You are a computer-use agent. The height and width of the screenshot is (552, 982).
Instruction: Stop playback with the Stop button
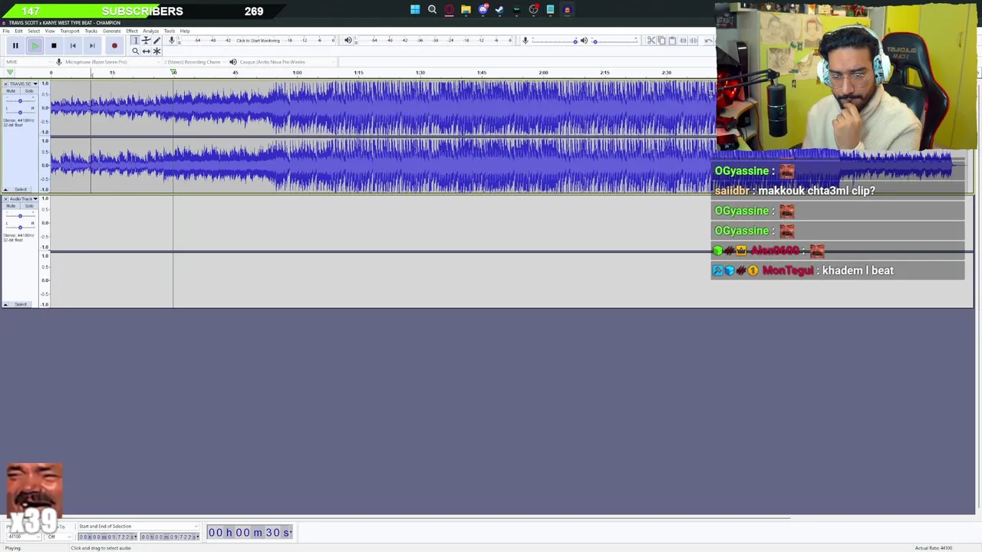tap(54, 45)
